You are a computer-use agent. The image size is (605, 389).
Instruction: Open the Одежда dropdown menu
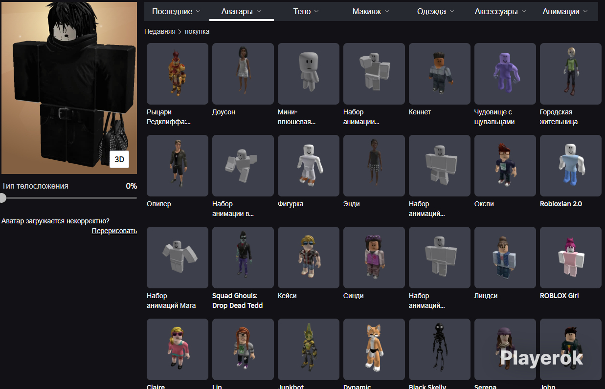(435, 11)
